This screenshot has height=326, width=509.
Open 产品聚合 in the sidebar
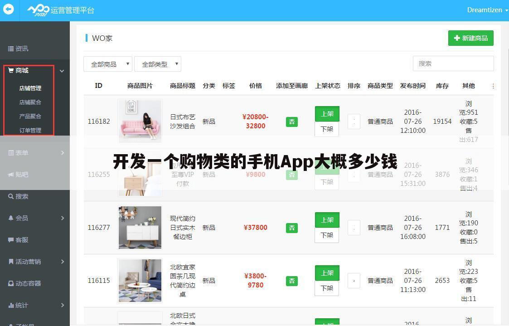tap(30, 116)
